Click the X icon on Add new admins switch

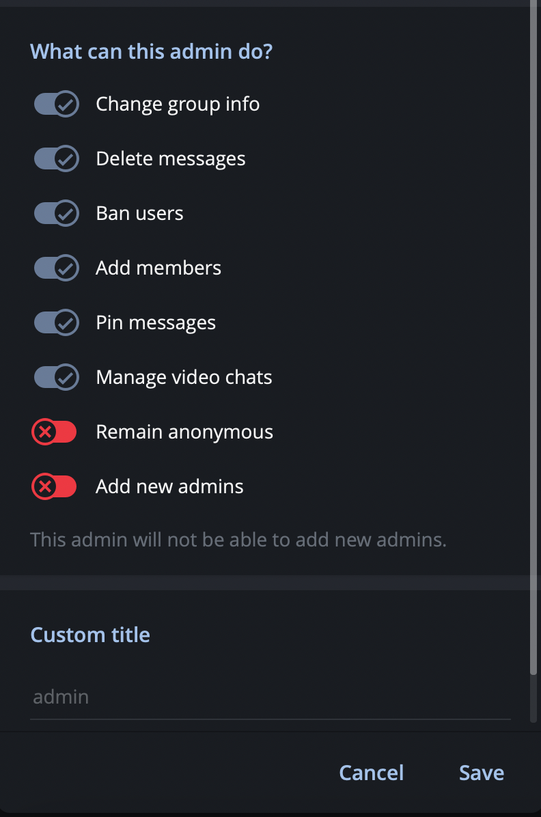46,486
